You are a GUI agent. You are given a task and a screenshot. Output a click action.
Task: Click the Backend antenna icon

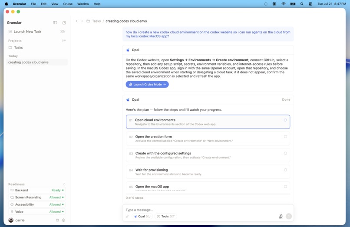[12, 190]
